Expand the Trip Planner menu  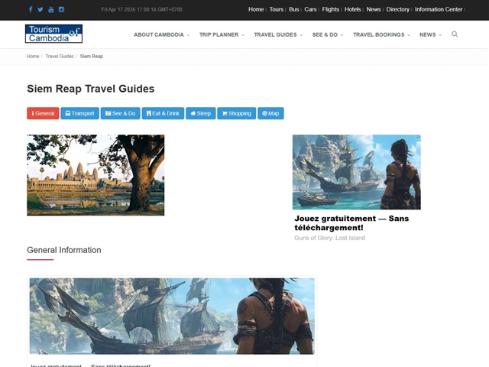(222, 34)
